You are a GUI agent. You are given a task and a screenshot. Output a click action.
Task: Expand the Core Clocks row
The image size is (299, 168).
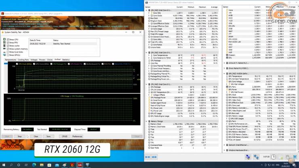pos(149,16)
